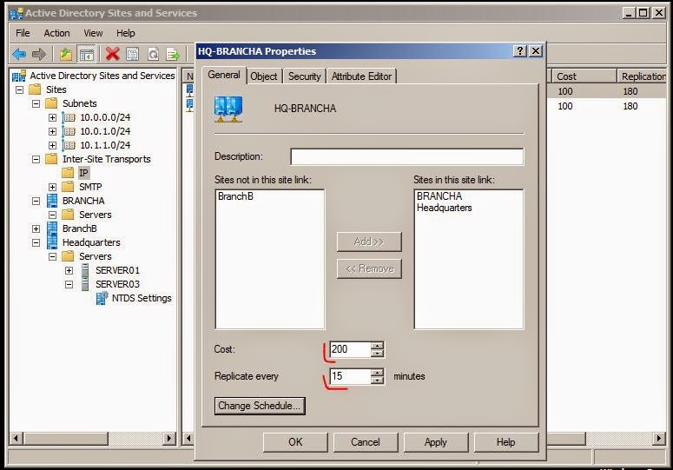This screenshot has width=673, height=470.
Task: Increase Replicate every minutes with up arrow
Action: (x=377, y=373)
